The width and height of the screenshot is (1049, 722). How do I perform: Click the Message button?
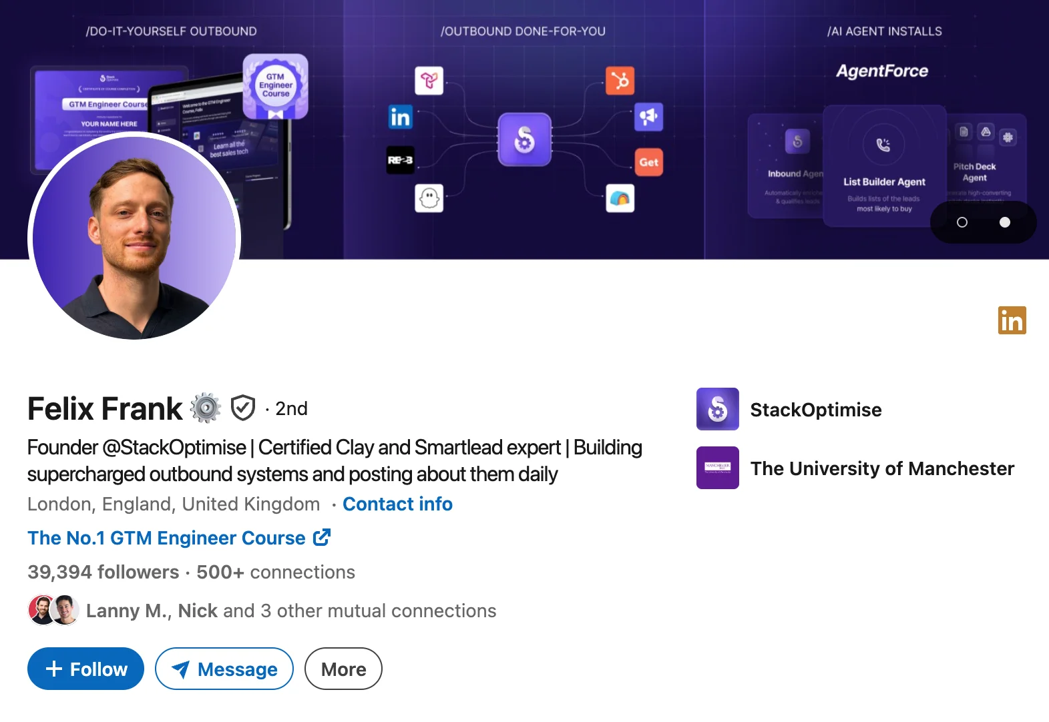click(224, 669)
